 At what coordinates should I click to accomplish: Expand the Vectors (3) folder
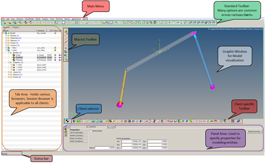[6, 45]
